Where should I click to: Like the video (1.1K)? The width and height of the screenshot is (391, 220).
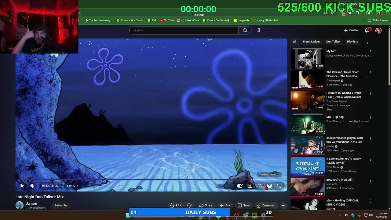(x=176, y=205)
